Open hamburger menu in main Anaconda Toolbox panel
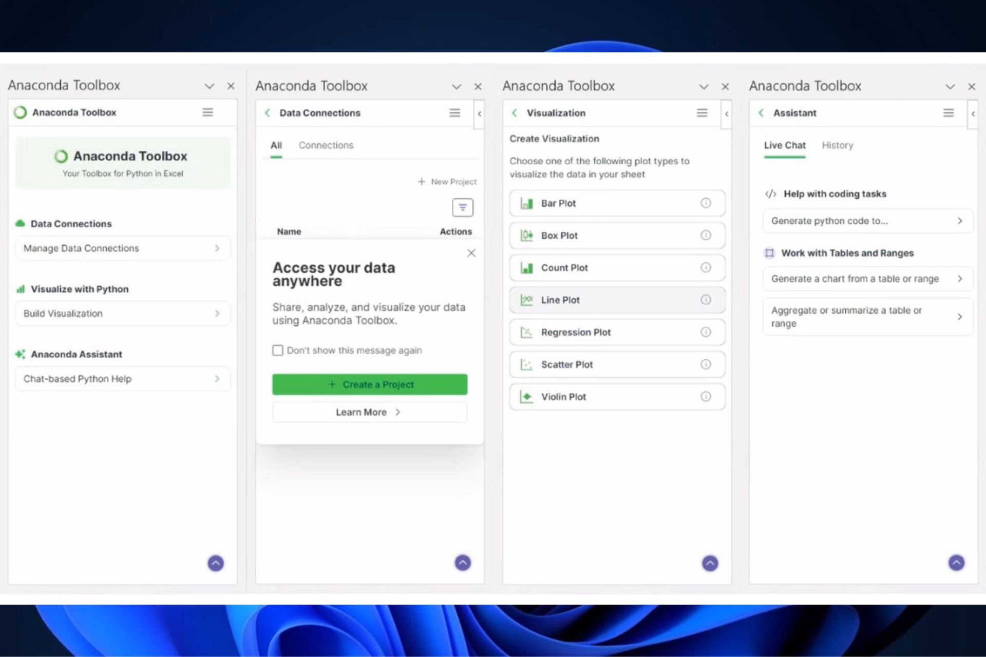 (207, 112)
